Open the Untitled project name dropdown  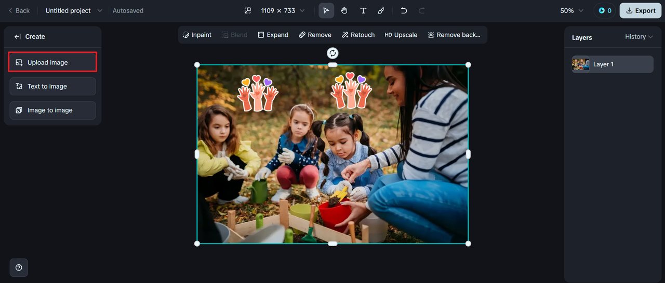click(74, 10)
